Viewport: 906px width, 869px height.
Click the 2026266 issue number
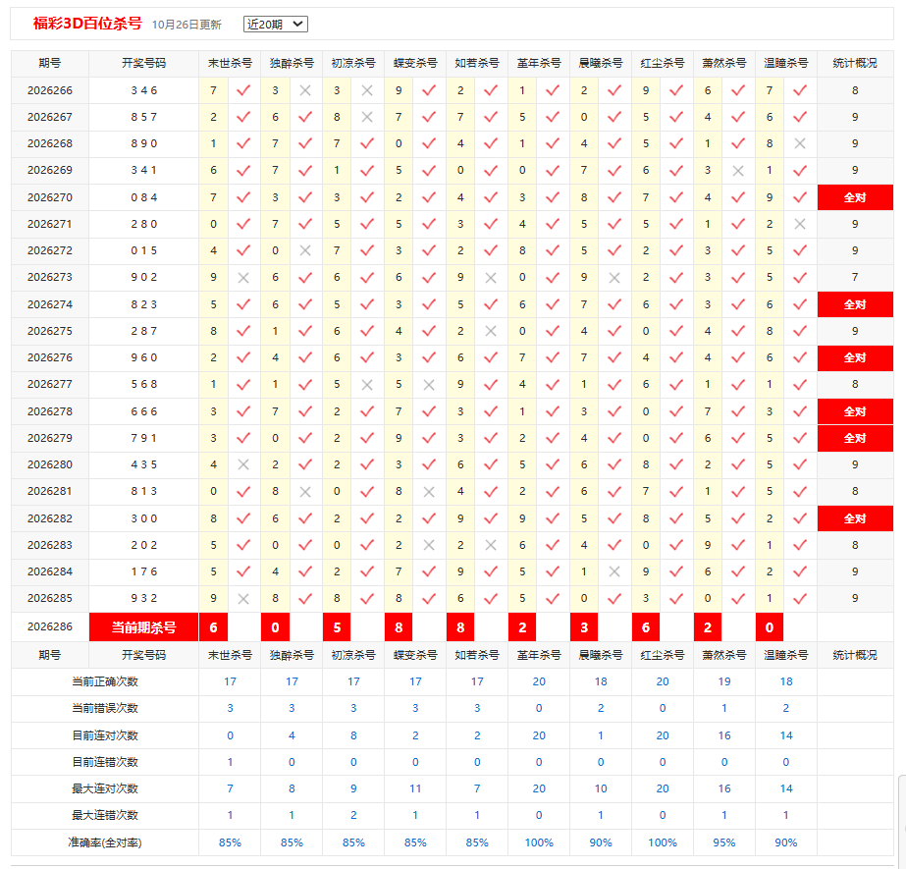[x=50, y=90]
